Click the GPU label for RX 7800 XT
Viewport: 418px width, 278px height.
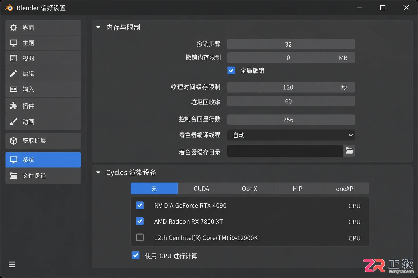pyautogui.click(x=354, y=222)
